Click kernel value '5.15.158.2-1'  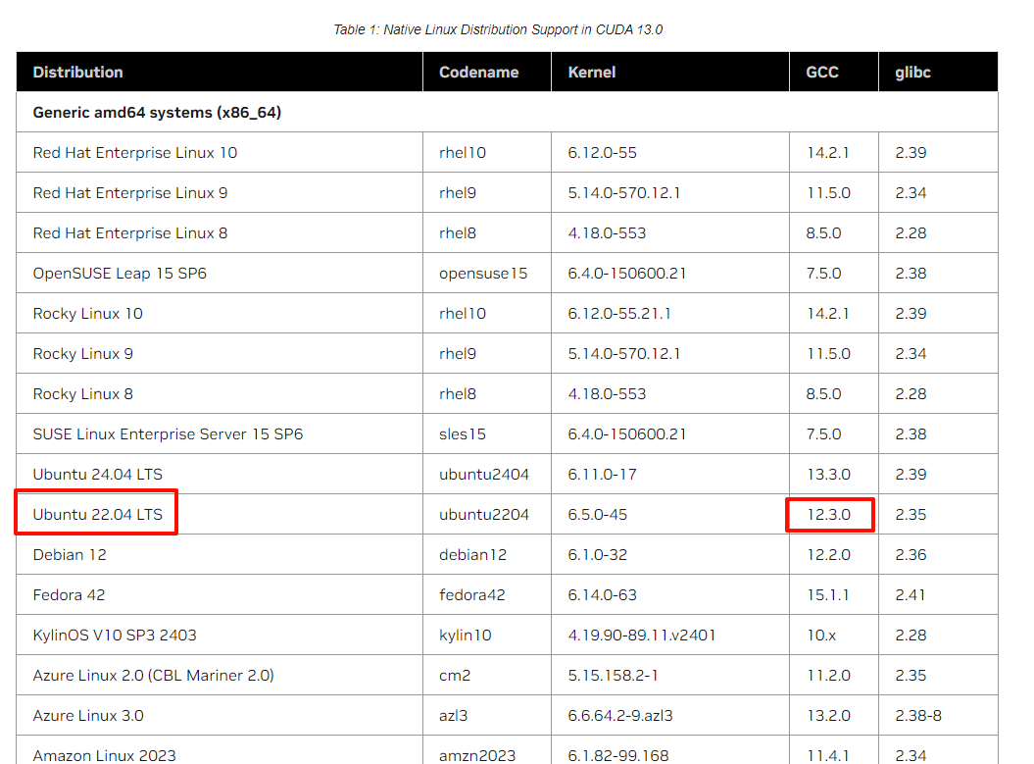[x=613, y=676]
